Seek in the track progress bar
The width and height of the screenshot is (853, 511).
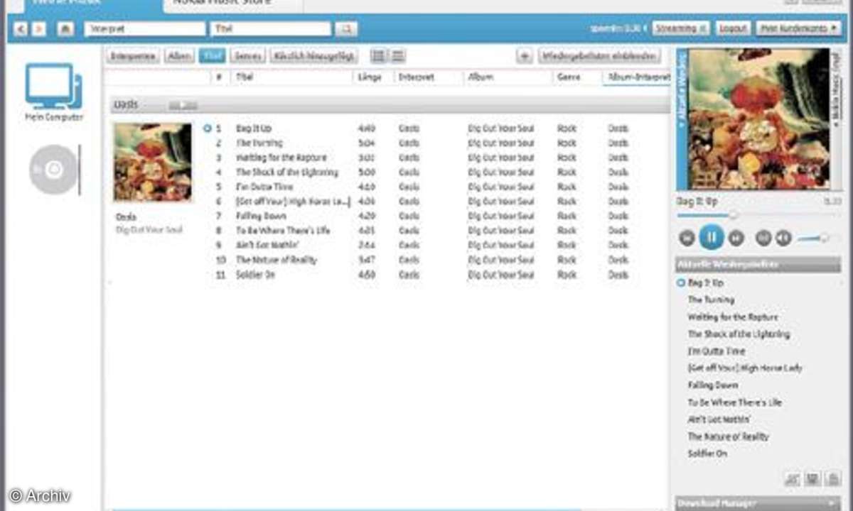tap(758, 215)
